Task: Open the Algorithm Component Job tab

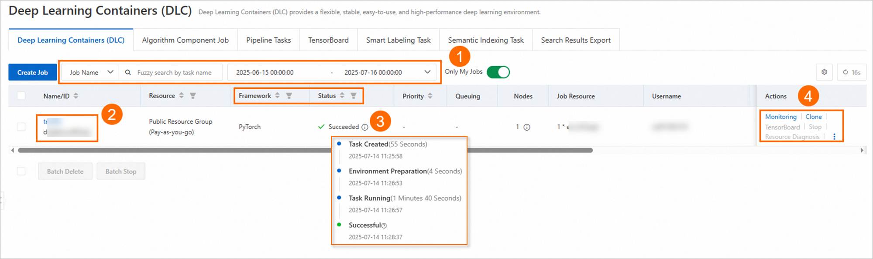Action: pyautogui.click(x=185, y=40)
